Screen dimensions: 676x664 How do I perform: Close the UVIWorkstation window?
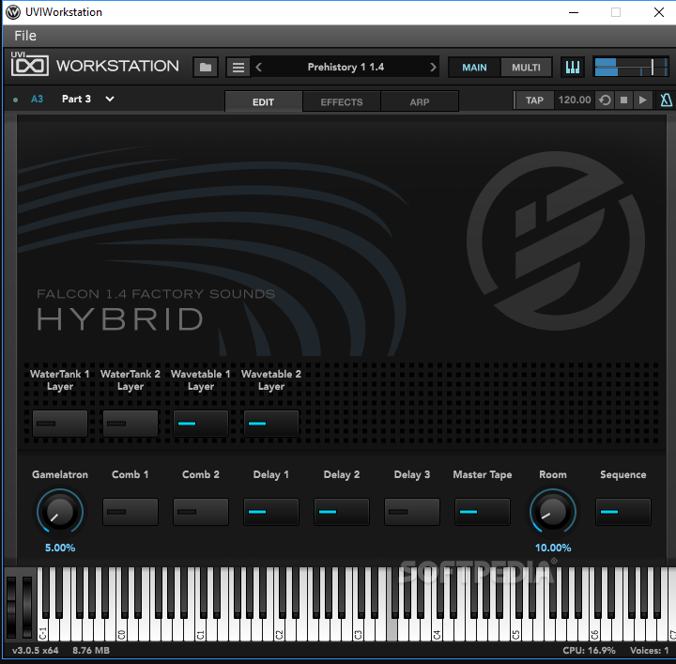pyautogui.click(x=659, y=12)
